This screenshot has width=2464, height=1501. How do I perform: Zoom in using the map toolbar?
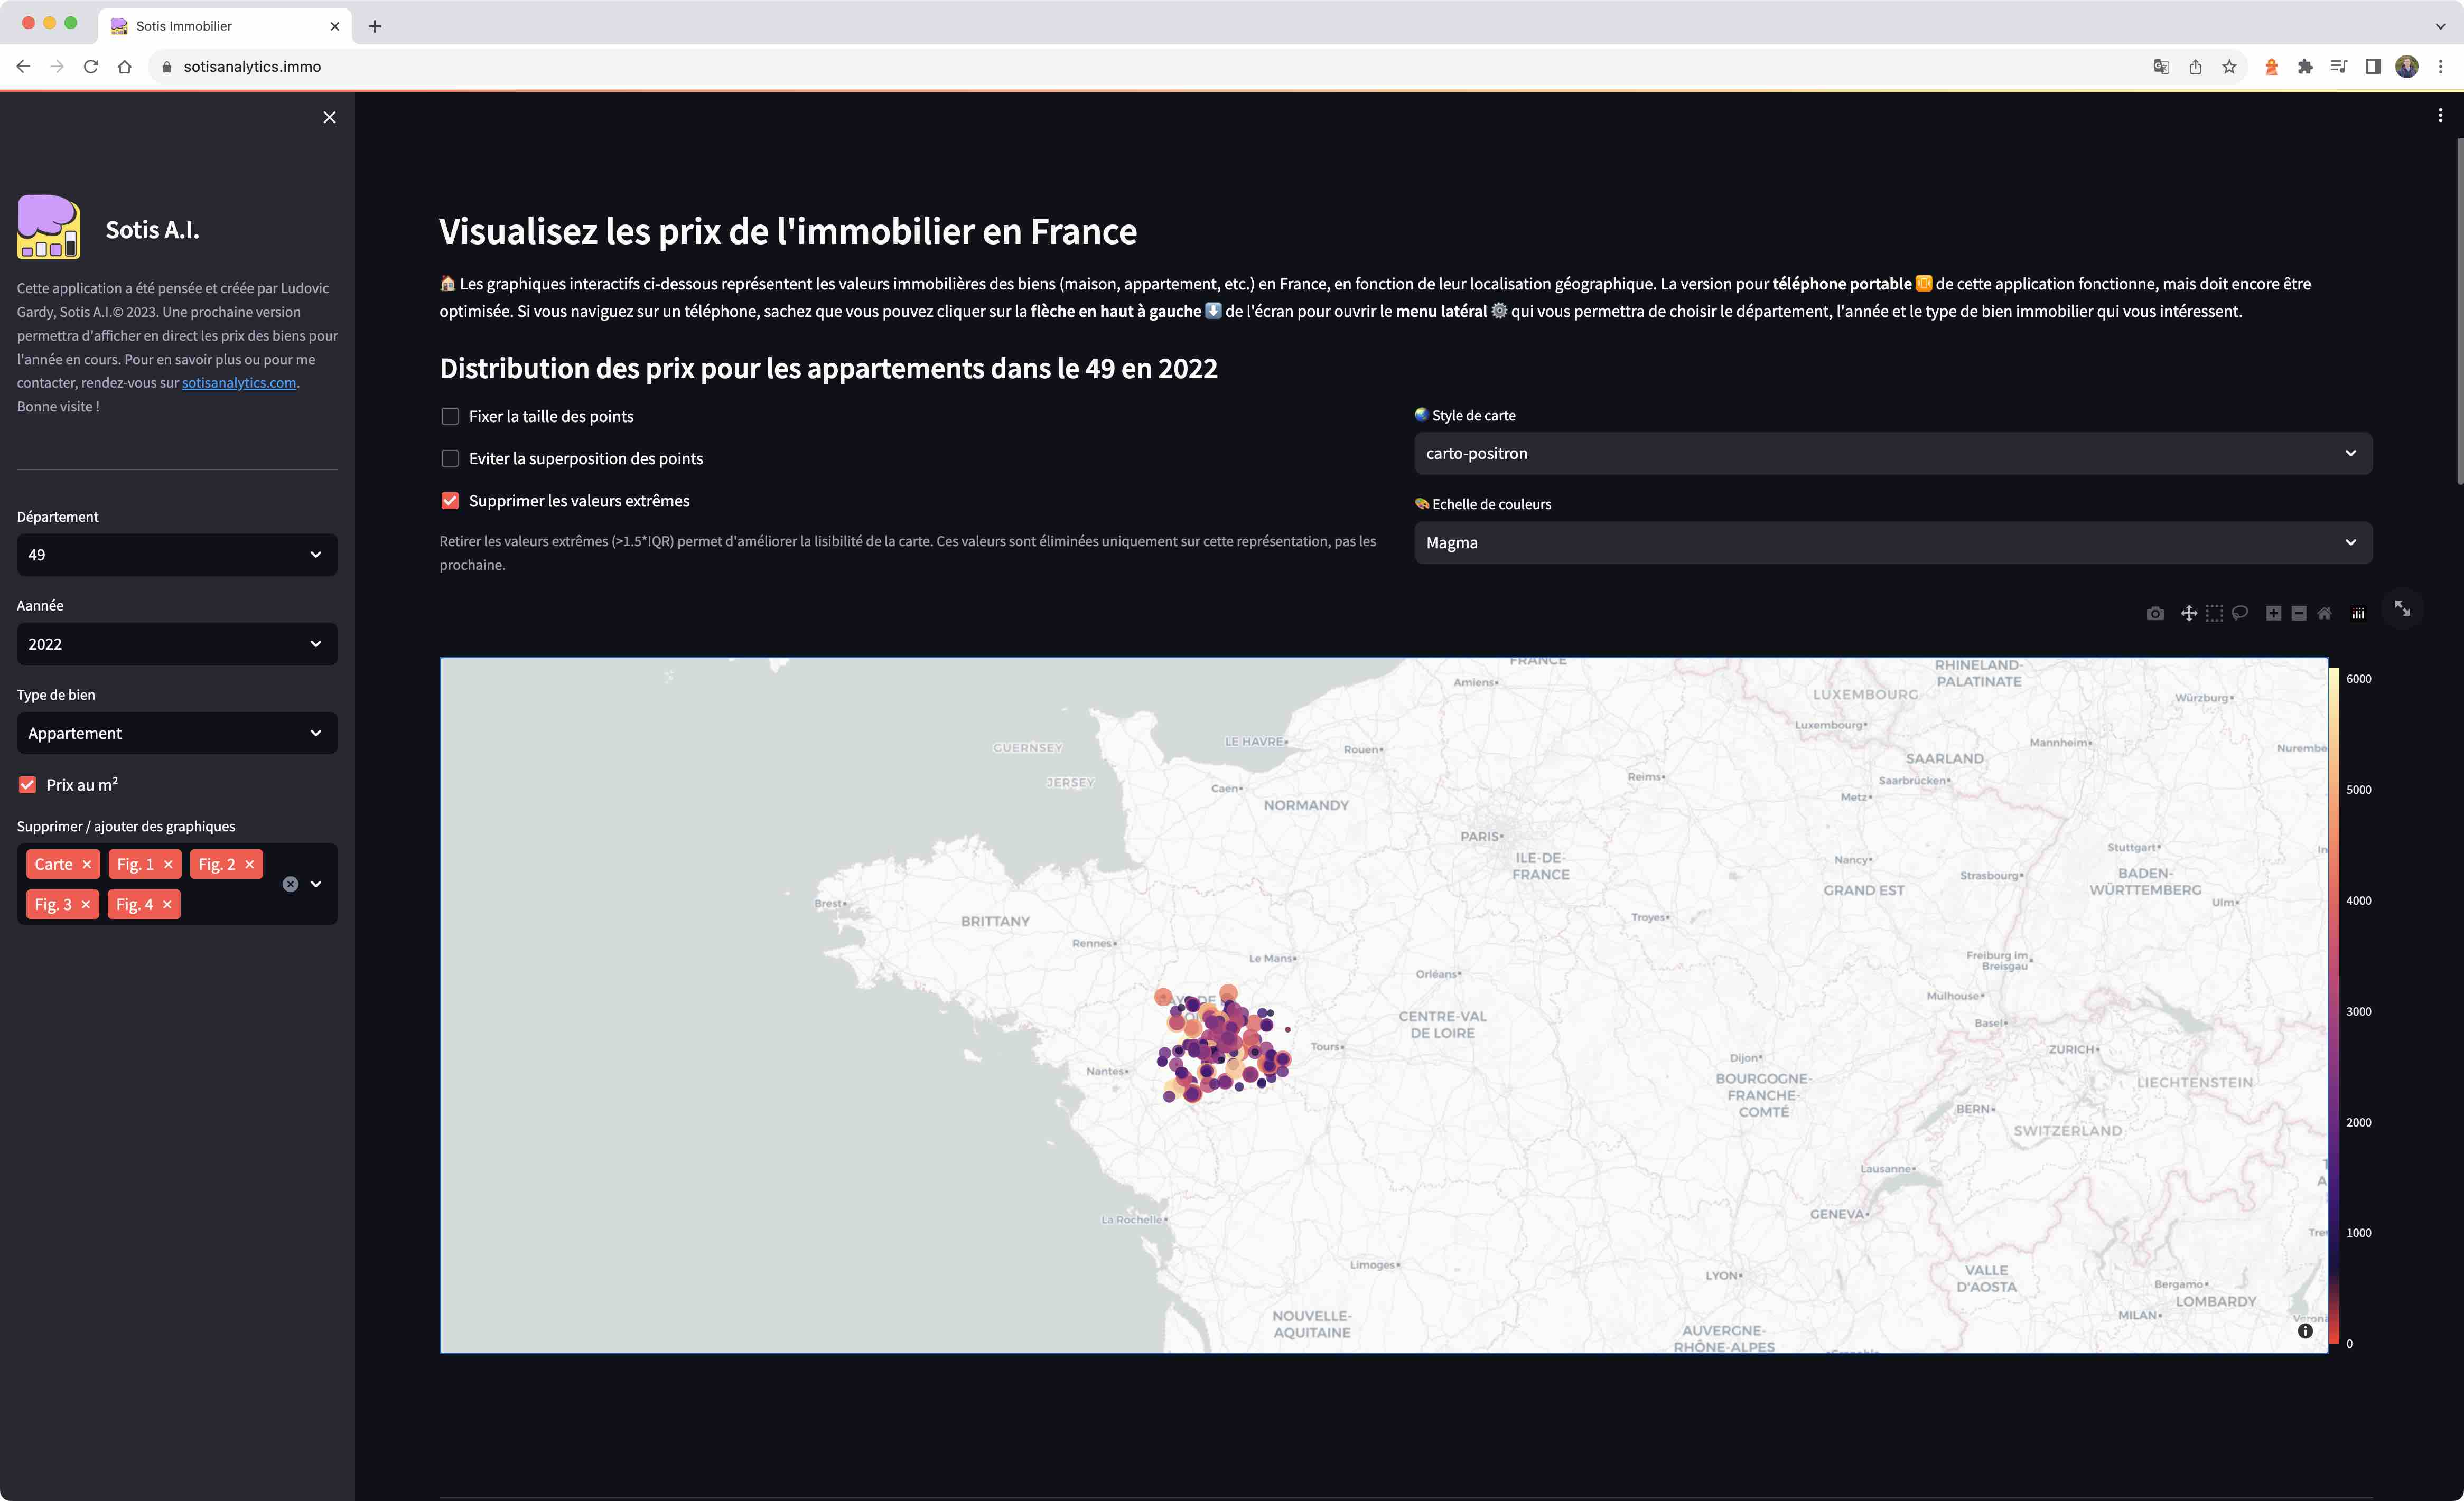(x=2273, y=613)
